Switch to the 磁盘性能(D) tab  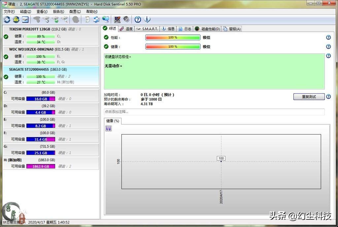(x=207, y=29)
